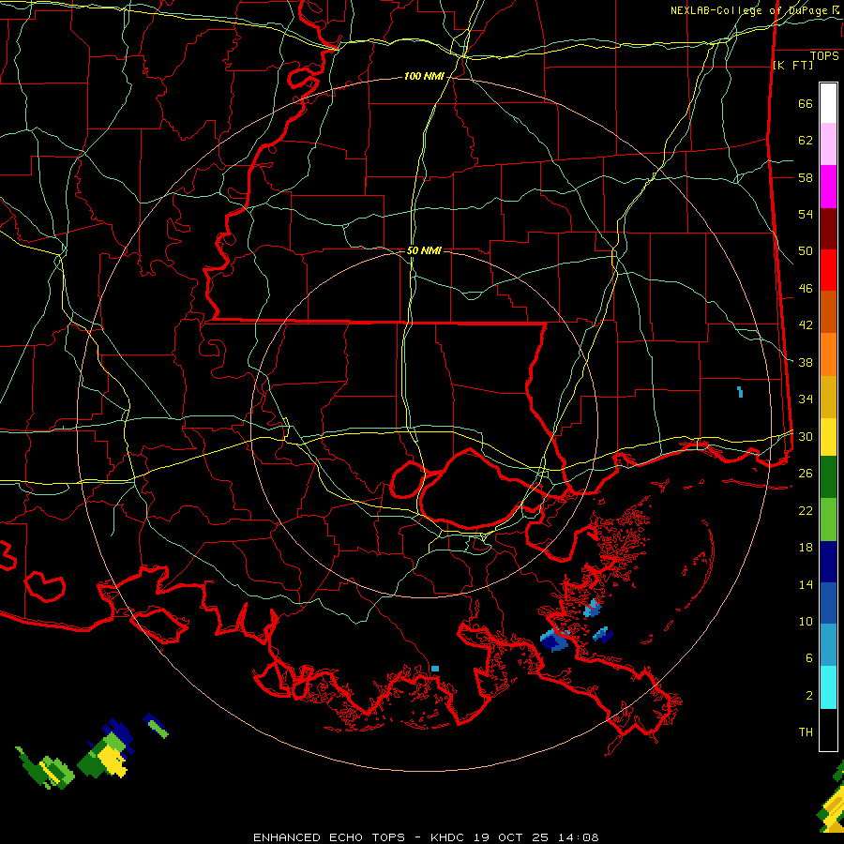Click the TOPS legend title
This screenshot has height=844, width=844.
pos(824,55)
